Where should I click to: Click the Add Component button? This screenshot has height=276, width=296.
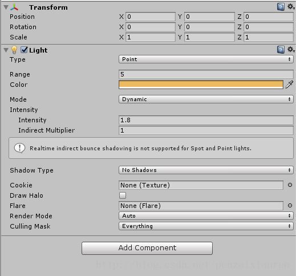tap(147, 248)
